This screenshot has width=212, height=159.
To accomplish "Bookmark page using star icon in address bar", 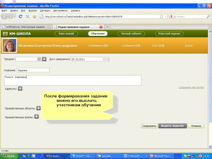I will click(161, 16).
